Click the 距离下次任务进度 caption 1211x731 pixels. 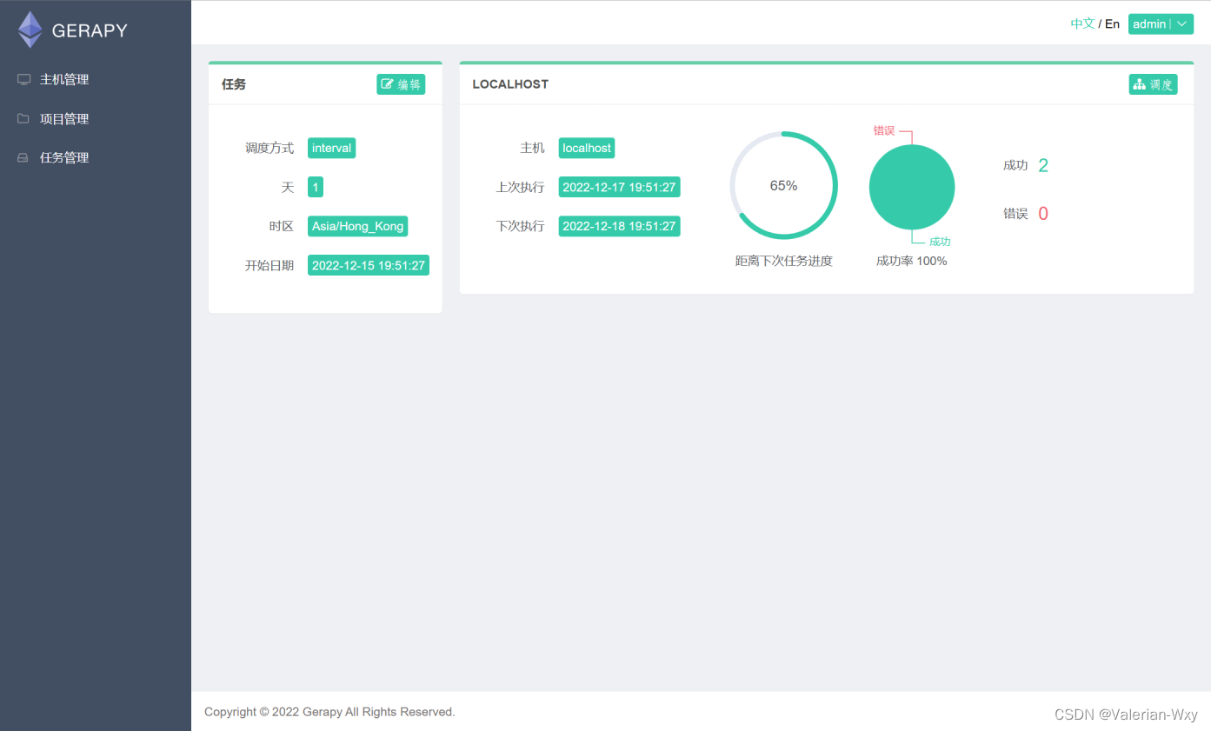783,261
